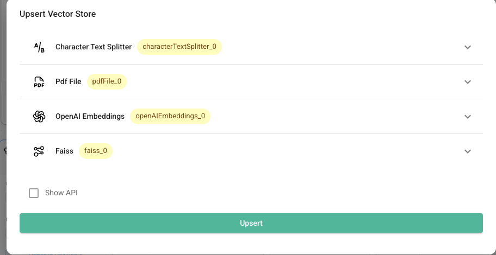Open the OpenAI Embeddings dropdown chevron
496x255 pixels.
pos(468,117)
